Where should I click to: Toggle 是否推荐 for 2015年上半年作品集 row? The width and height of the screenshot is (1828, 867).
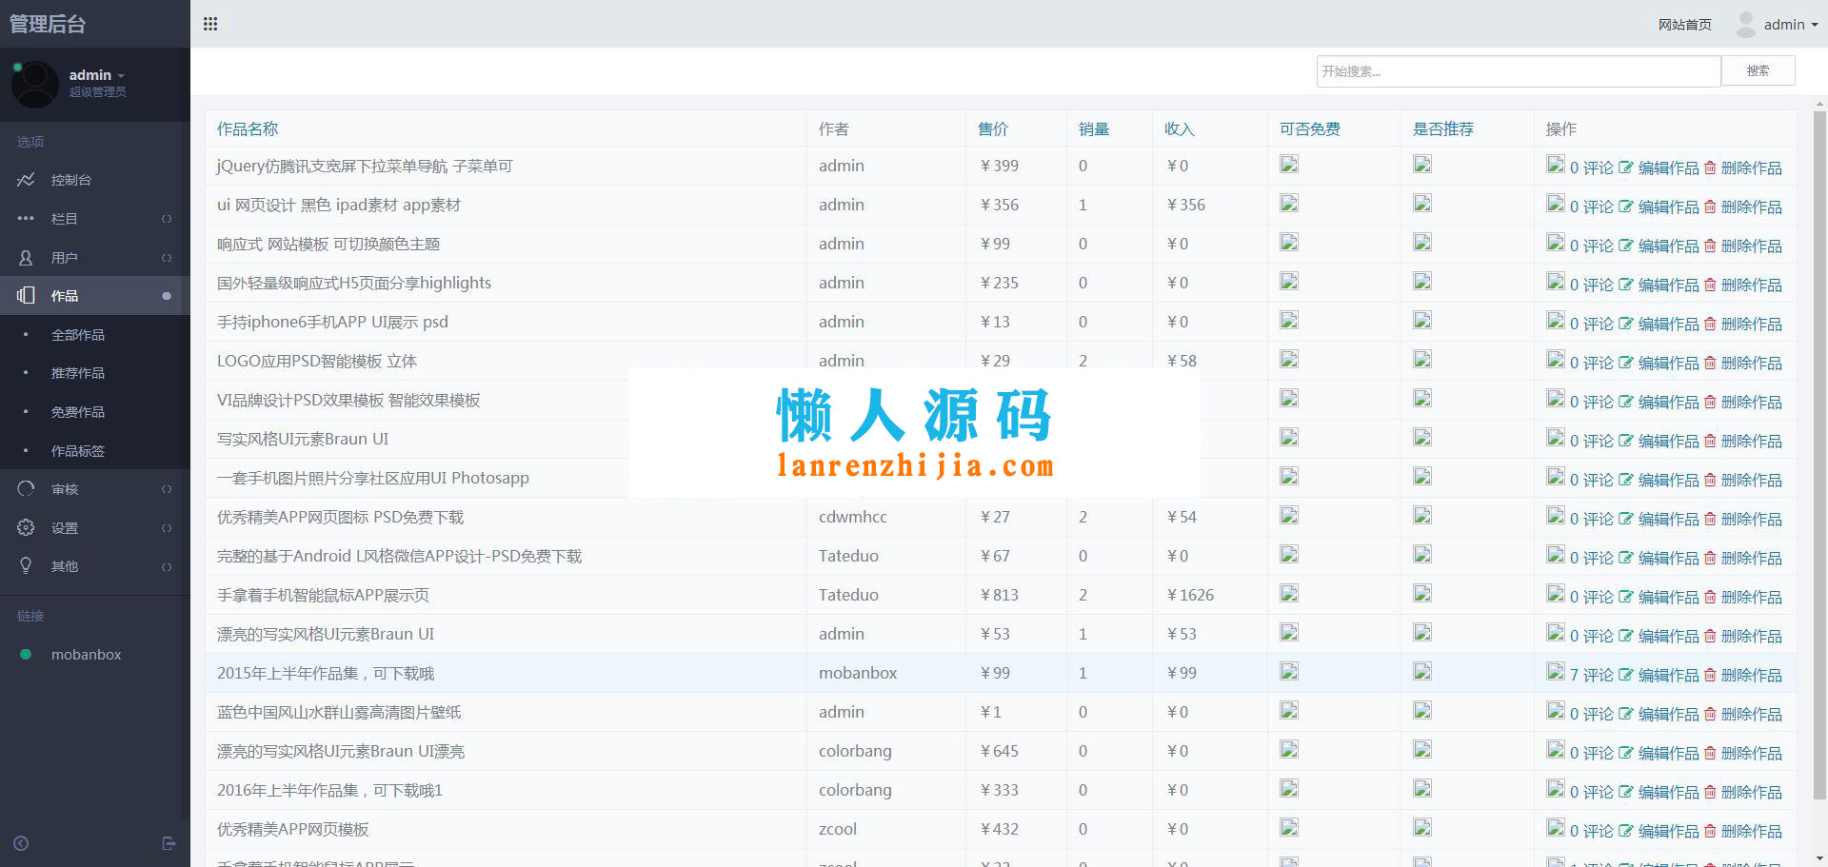(1422, 672)
